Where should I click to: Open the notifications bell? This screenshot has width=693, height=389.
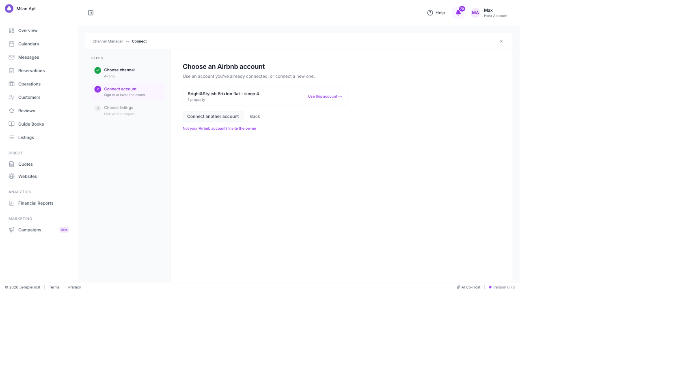pyautogui.click(x=458, y=13)
